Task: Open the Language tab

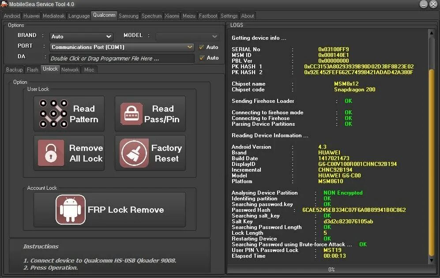Action: [79, 16]
